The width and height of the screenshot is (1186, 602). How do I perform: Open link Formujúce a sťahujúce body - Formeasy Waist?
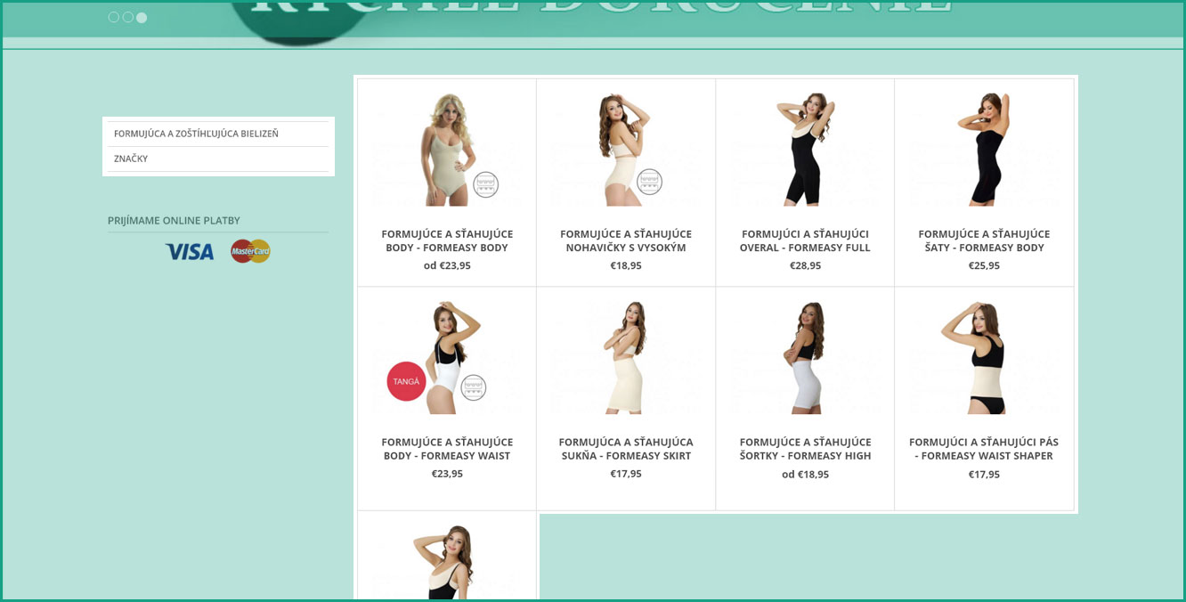click(x=447, y=449)
